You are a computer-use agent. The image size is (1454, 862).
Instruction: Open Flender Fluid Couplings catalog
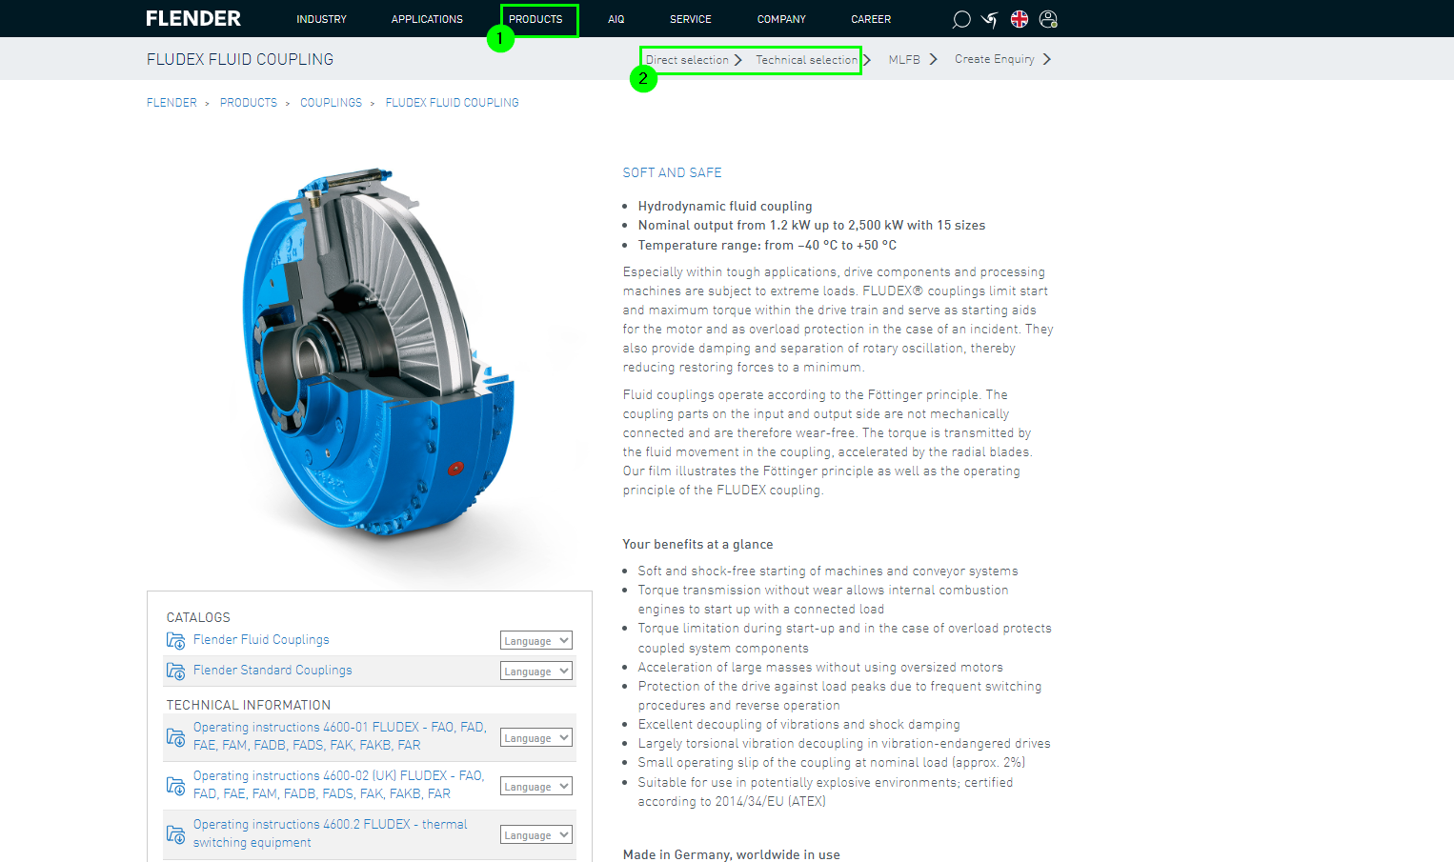(261, 640)
